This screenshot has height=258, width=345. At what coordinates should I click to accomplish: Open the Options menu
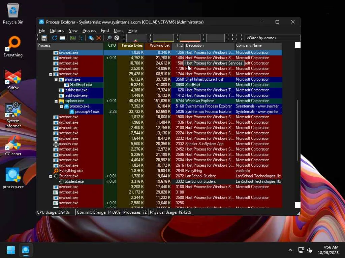point(57,31)
